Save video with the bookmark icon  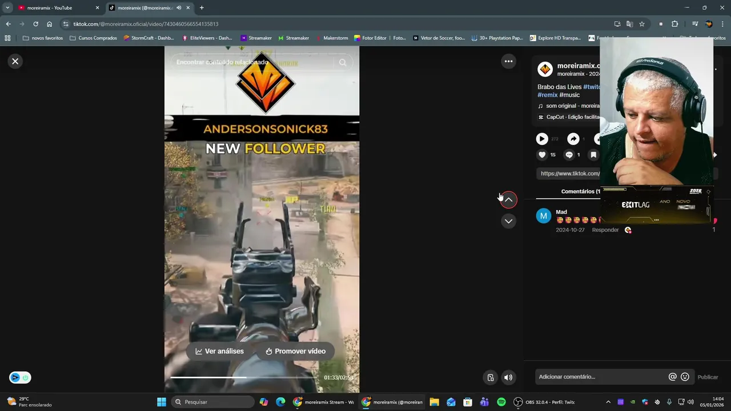[593, 155]
